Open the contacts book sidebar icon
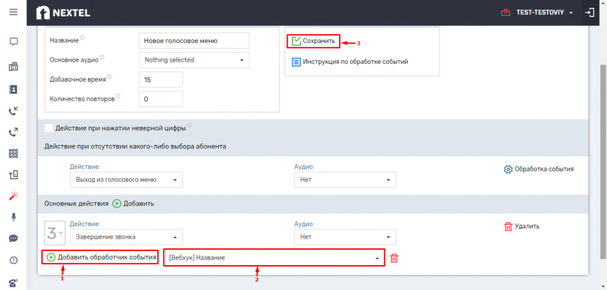 pos(14,89)
